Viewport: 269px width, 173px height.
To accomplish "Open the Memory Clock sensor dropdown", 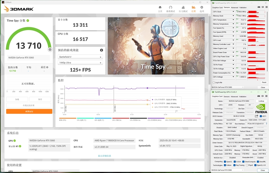I will [233, 16].
